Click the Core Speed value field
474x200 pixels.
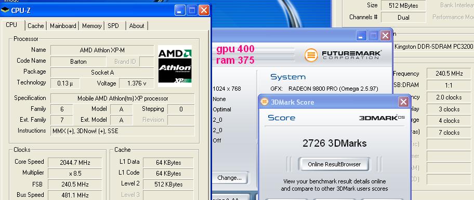tap(75, 163)
